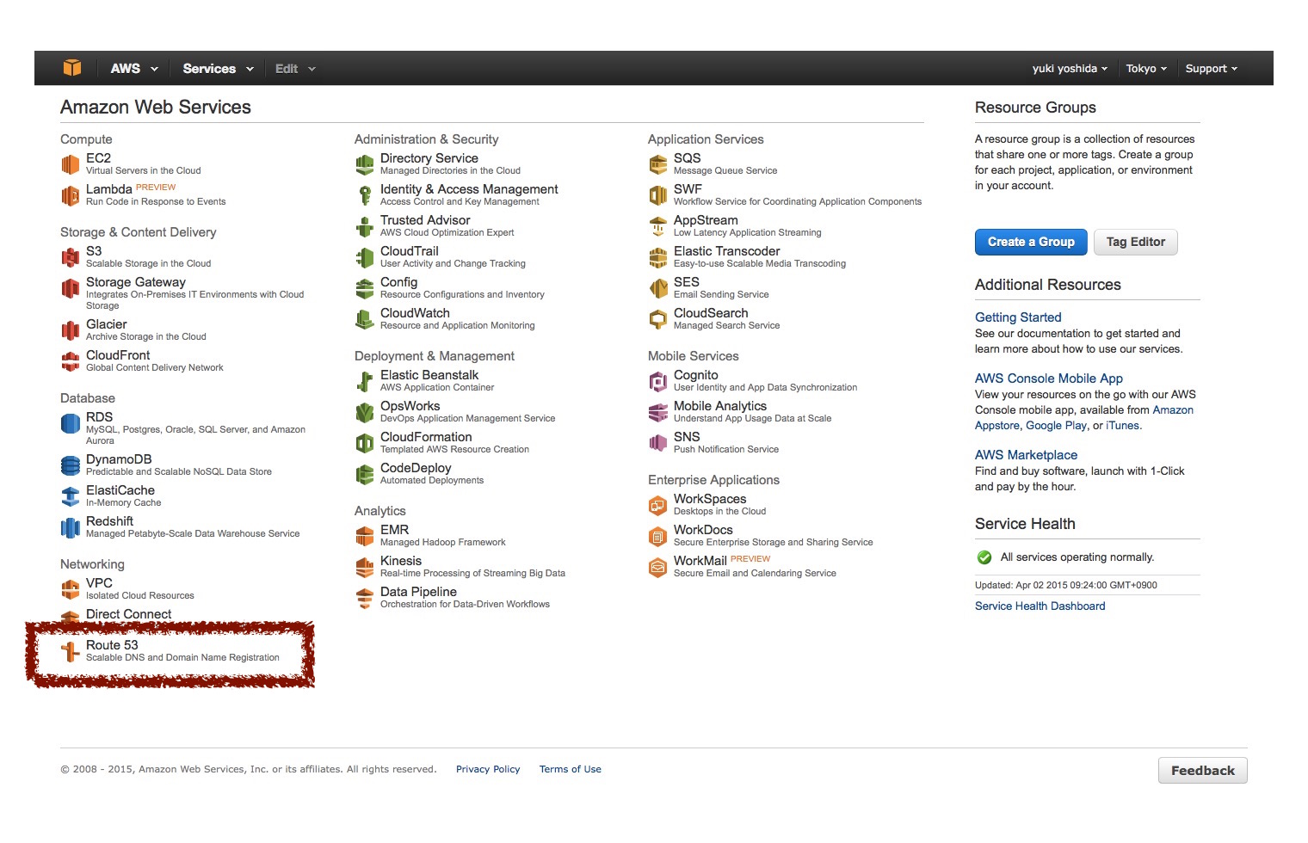Expand the Services dropdown menu
The height and width of the screenshot is (843, 1308).
(x=218, y=68)
